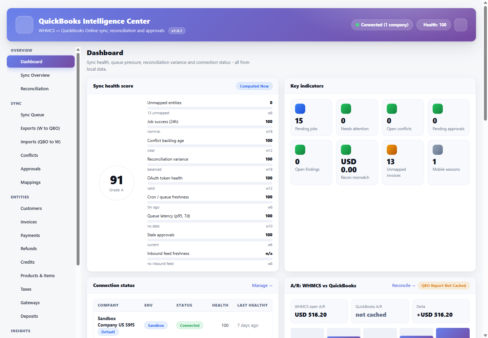Screen dimensions: 488x338
Task: Click the Computed Now badge
Action: click(x=254, y=86)
